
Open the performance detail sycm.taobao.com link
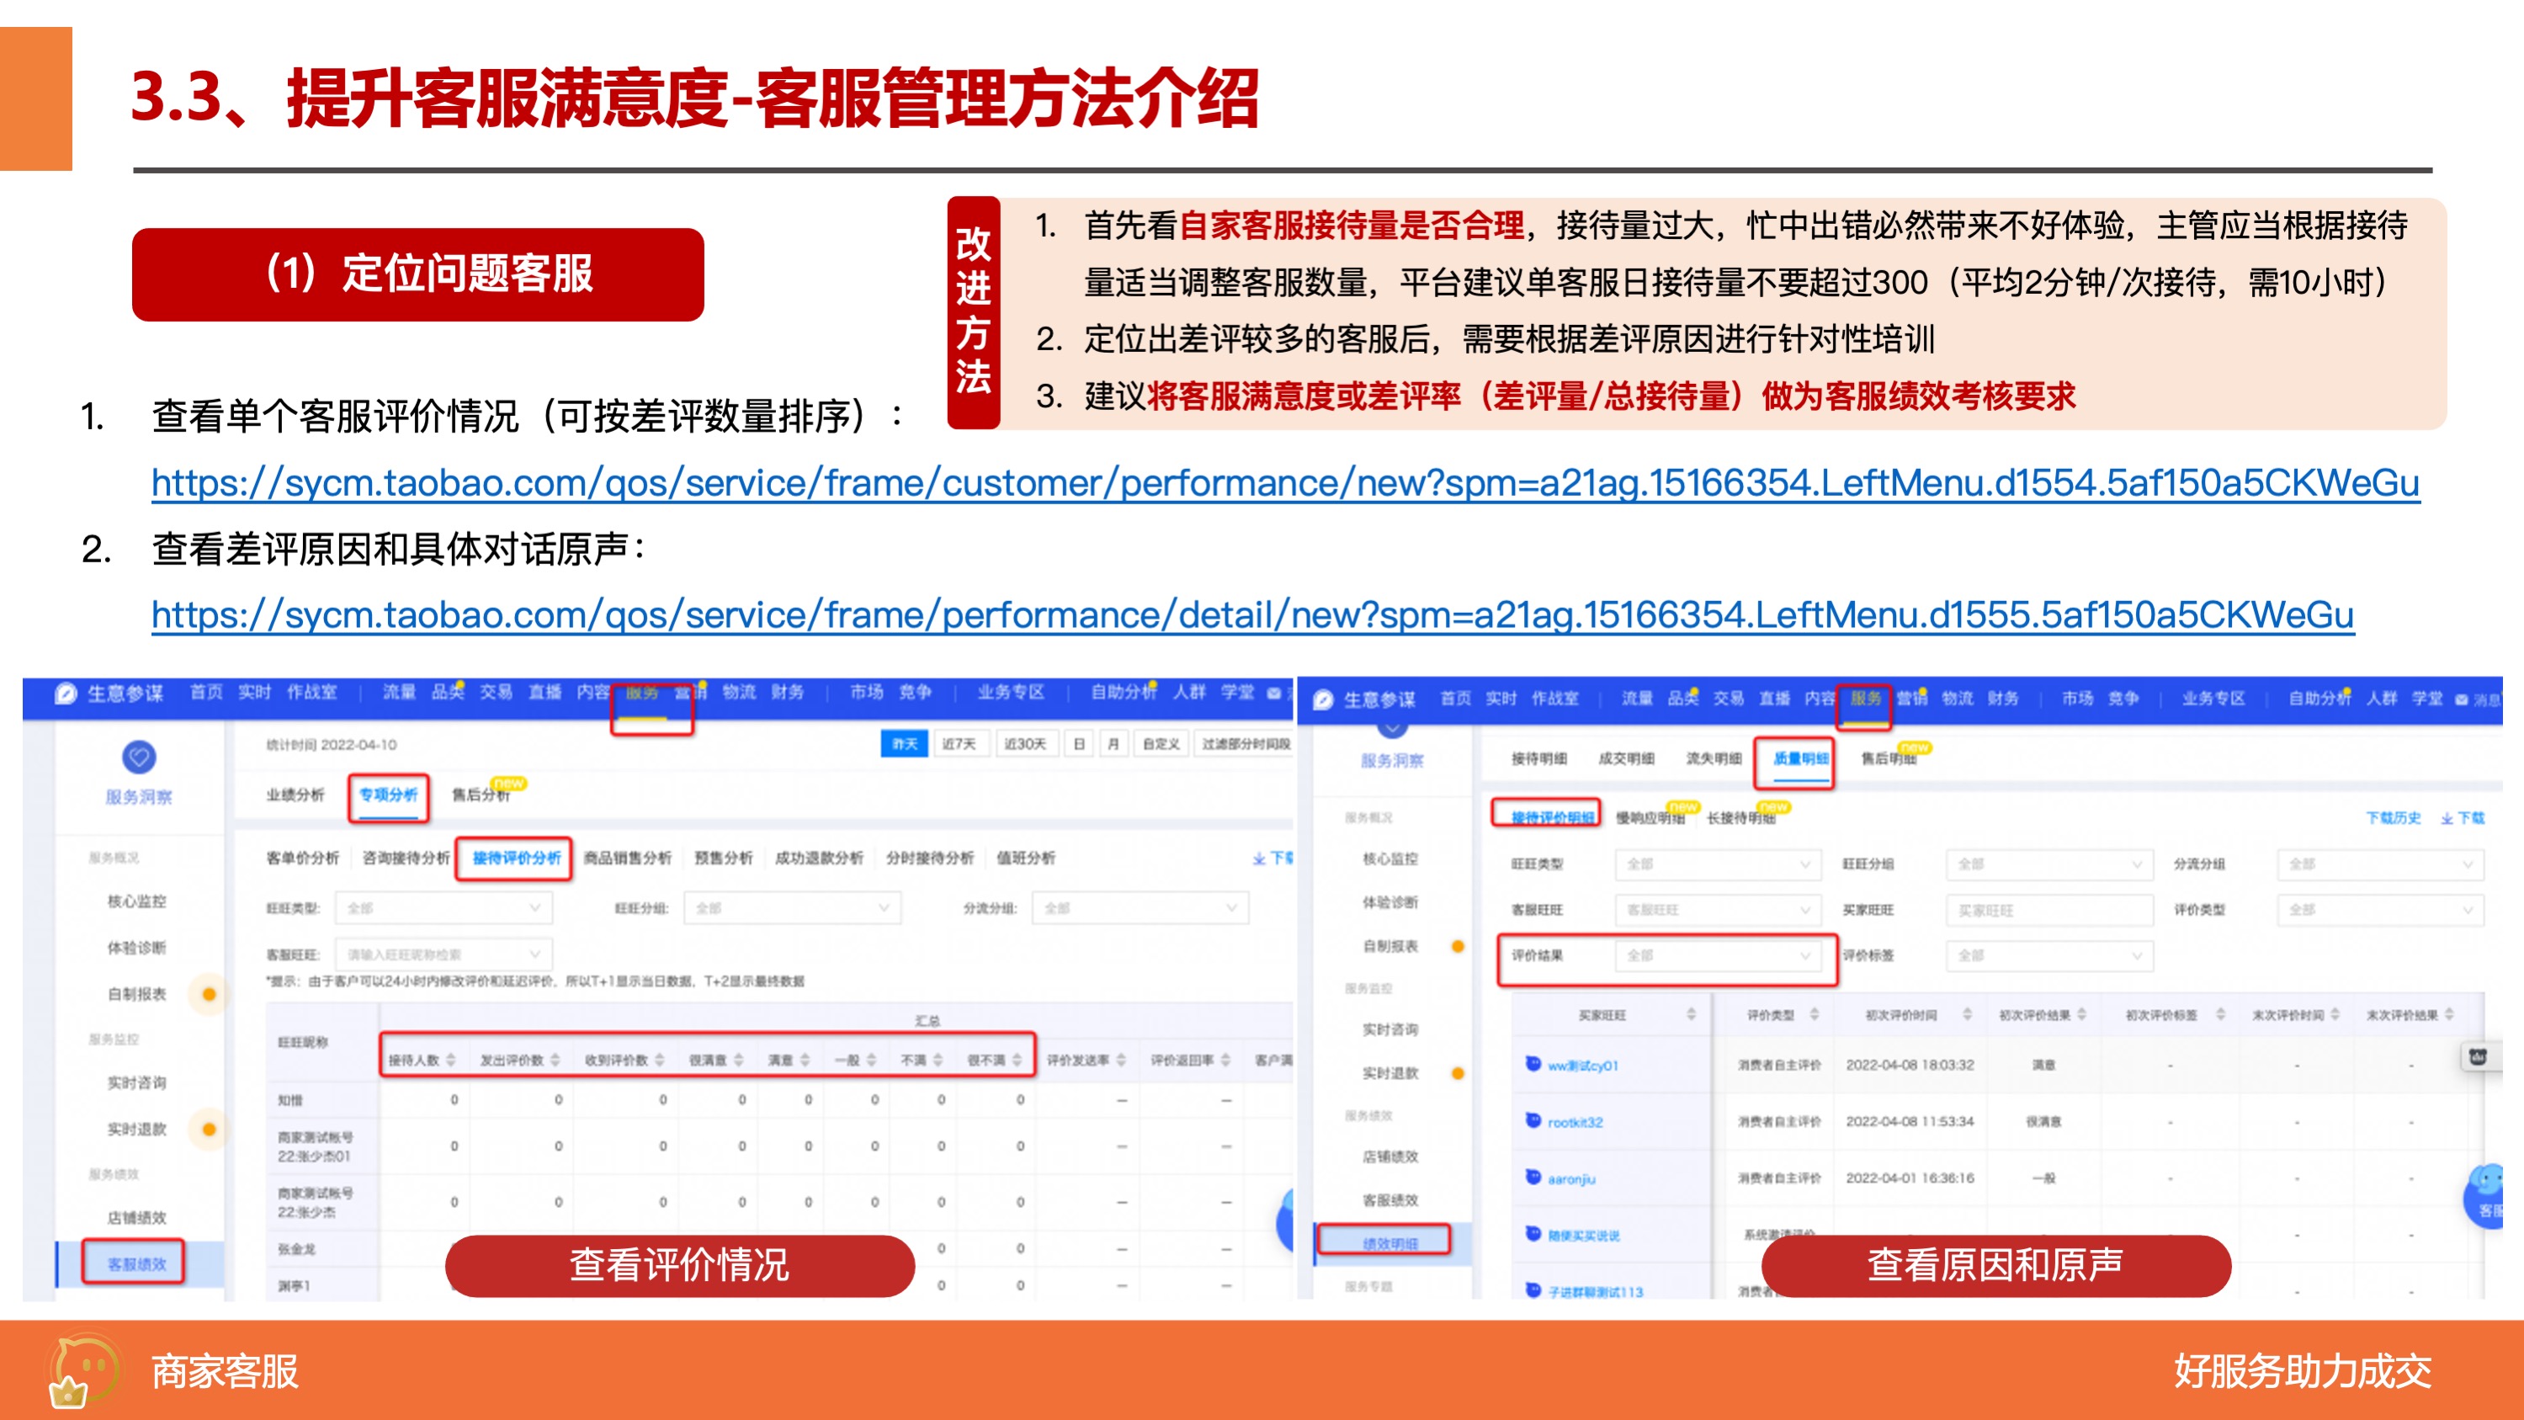(x=1252, y=615)
